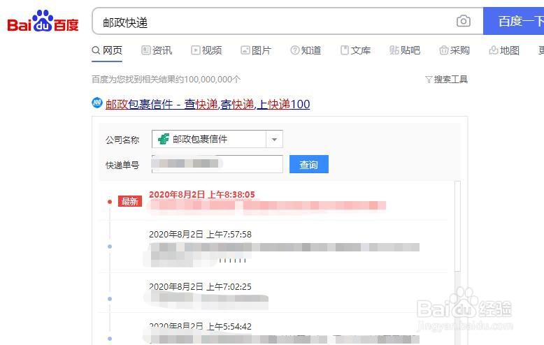Click the 百度一下 search button
Image resolution: width=544 pixels, height=345 pixels.
point(513,22)
